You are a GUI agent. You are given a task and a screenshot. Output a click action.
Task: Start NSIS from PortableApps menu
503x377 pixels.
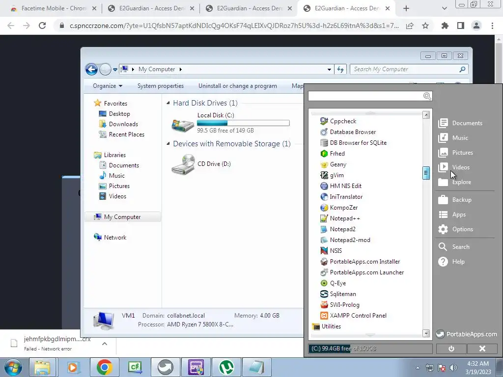pos(331,251)
